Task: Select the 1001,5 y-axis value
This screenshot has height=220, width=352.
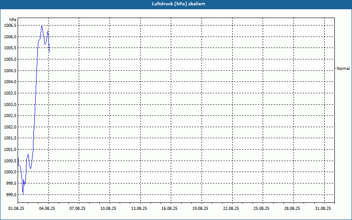Action: tap(10, 138)
